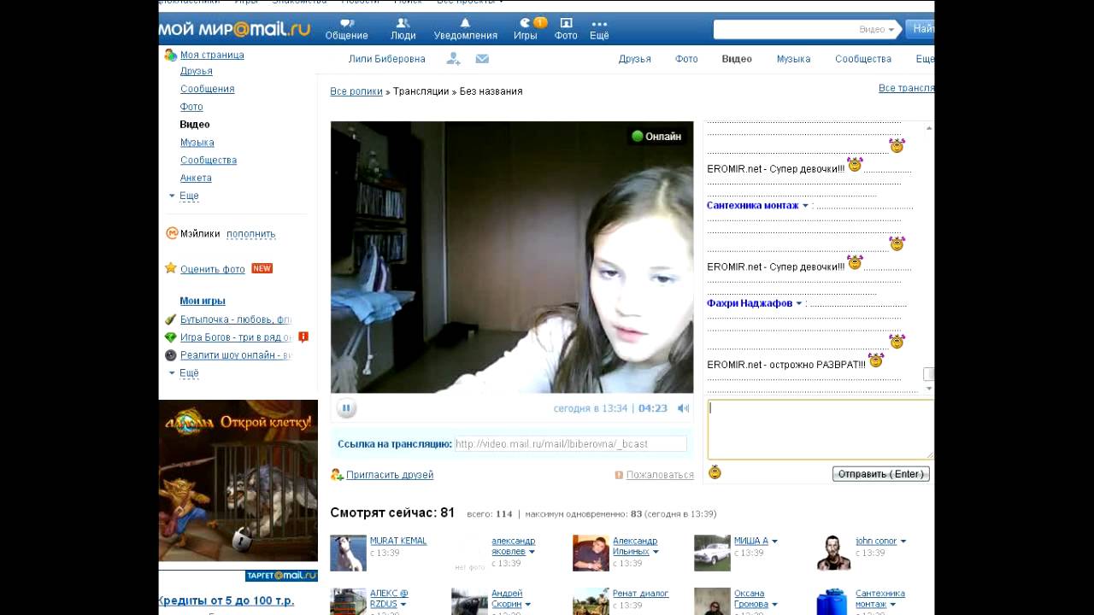Open dropdown arrow next to viewer МИША А

click(x=774, y=542)
